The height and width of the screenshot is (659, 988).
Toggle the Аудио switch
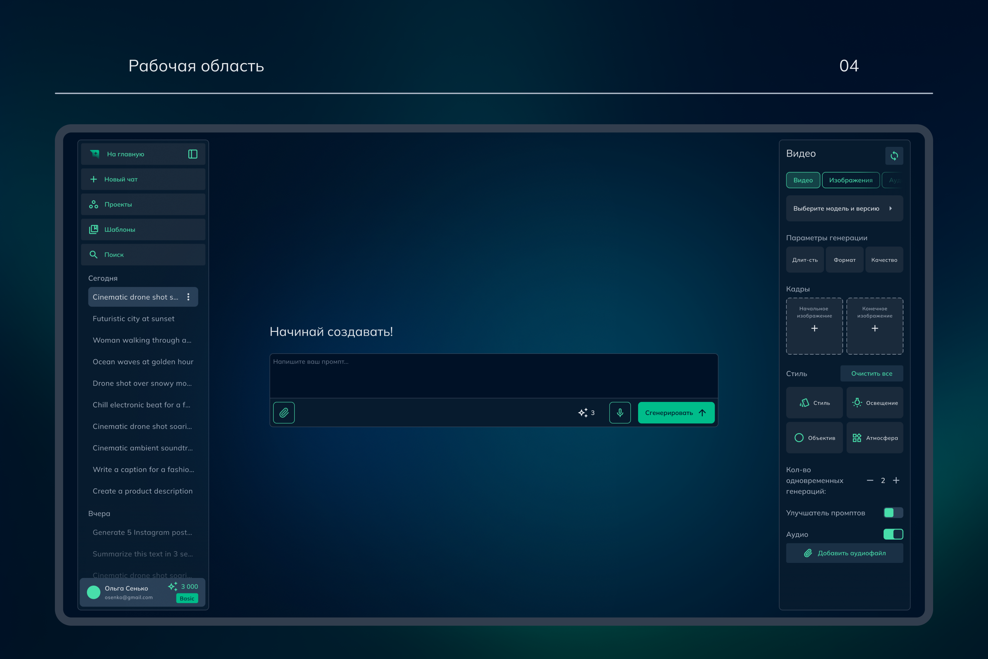click(x=893, y=534)
